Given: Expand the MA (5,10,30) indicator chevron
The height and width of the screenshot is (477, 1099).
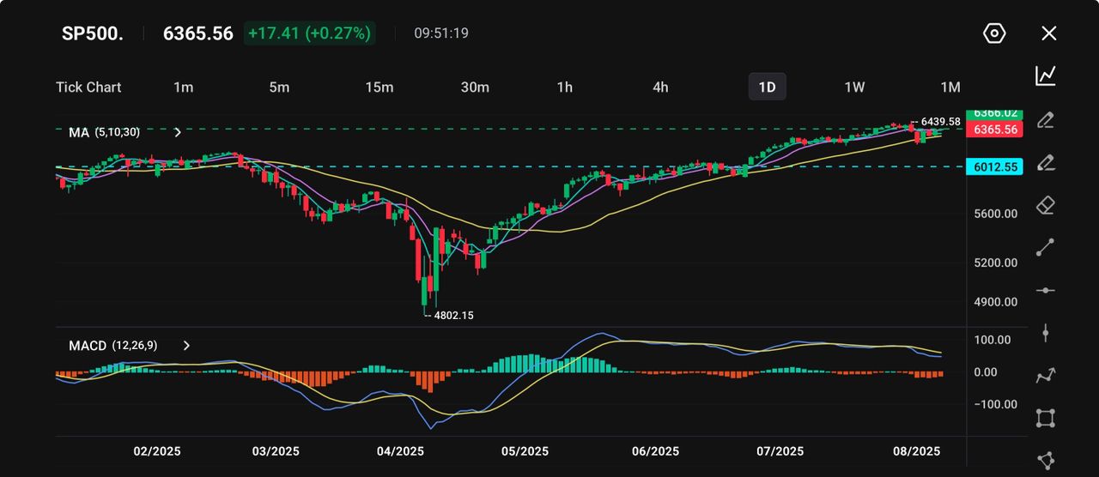Looking at the screenshot, I should click(x=178, y=132).
